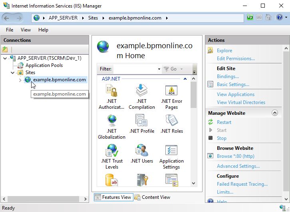
Task: Click the Basic Settings icon in Actions
Action: pyautogui.click(x=210, y=84)
